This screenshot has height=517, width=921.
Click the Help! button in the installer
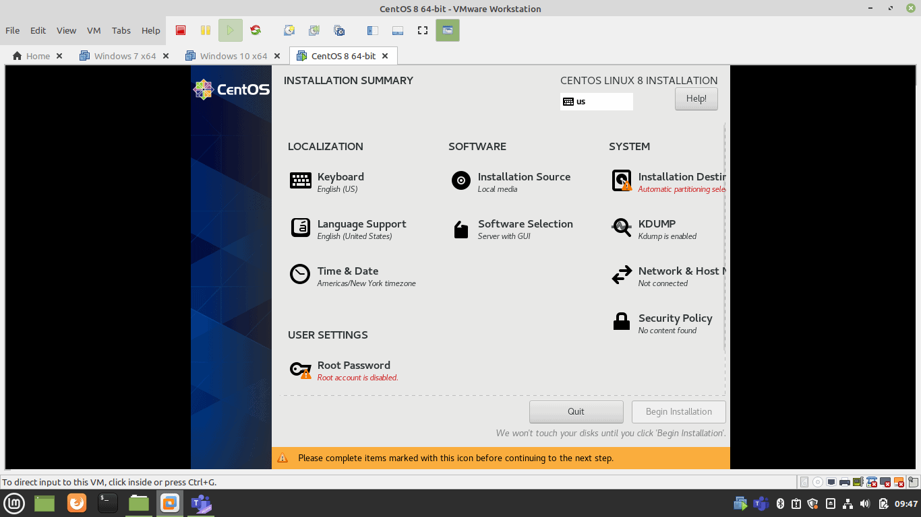click(696, 99)
